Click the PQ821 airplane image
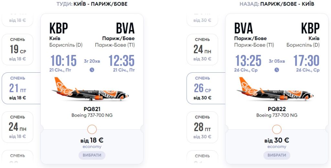The image size is (331, 168). [x=90, y=89]
